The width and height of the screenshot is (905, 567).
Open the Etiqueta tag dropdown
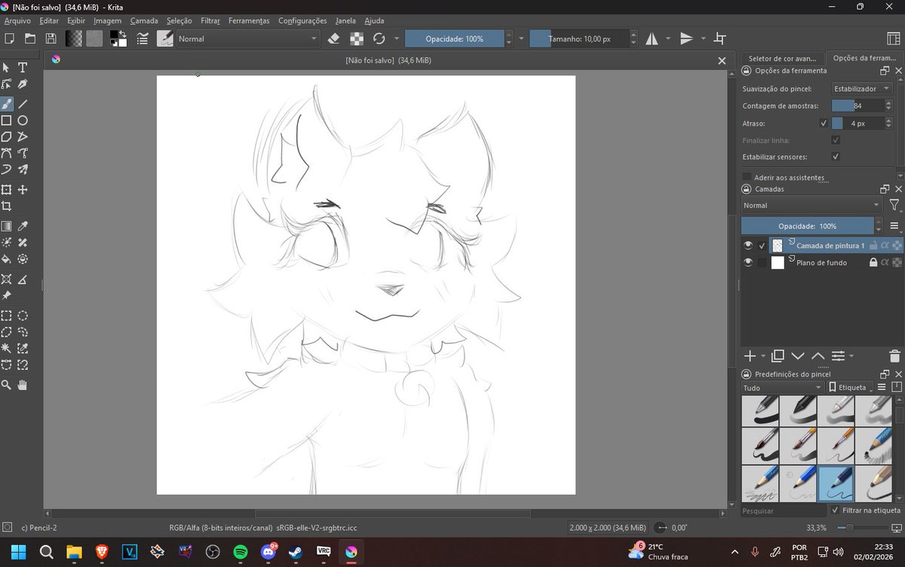coord(848,388)
